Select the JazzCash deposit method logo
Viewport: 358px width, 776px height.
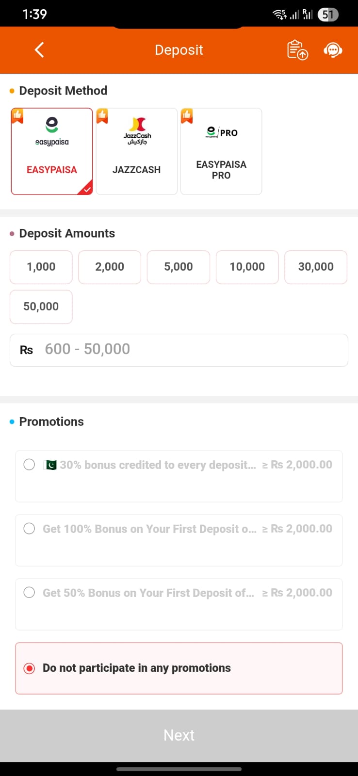point(136,130)
